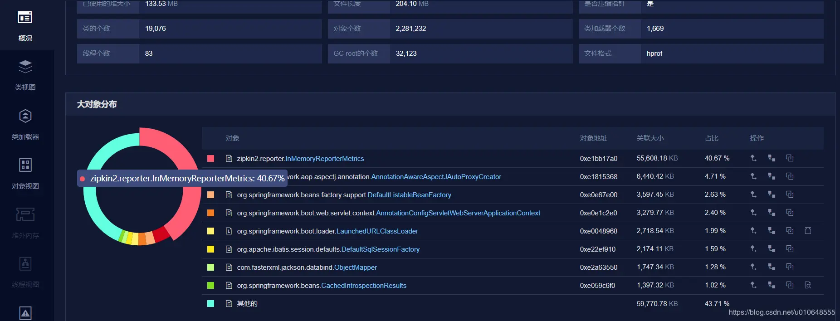840x321 pixels.
Task: Click the cyan segment of donut chart
Action: (x=94, y=213)
